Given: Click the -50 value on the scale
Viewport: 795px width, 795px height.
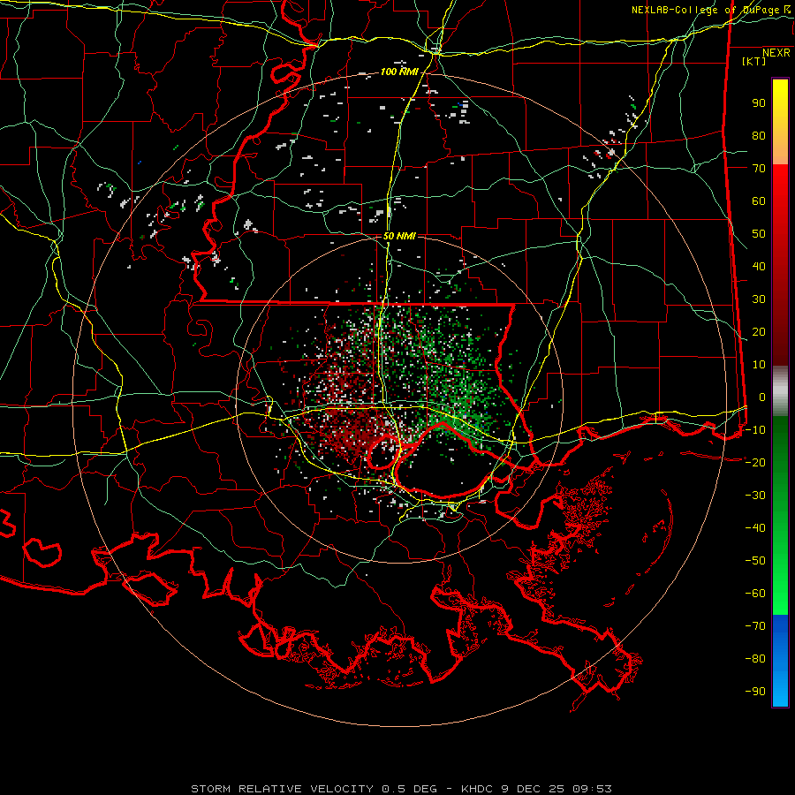Looking at the screenshot, I should [755, 561].
